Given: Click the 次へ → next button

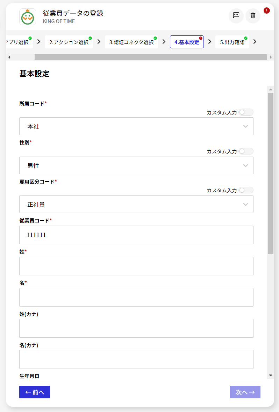Looking at the screenshot, I should pos(245,392).
